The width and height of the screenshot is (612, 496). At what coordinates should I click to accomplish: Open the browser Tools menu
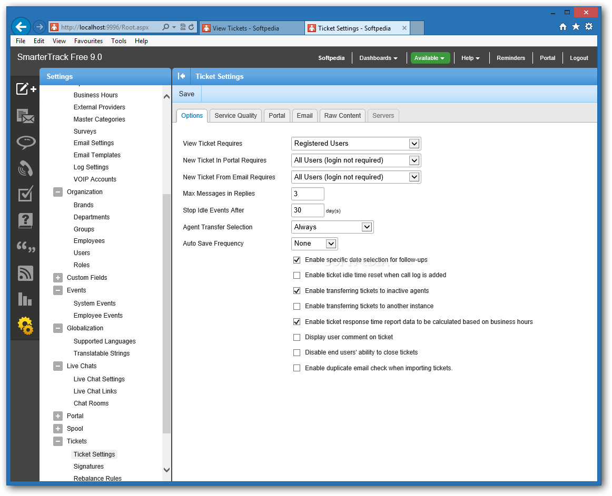pyautogui.click(x=119, y=41)
